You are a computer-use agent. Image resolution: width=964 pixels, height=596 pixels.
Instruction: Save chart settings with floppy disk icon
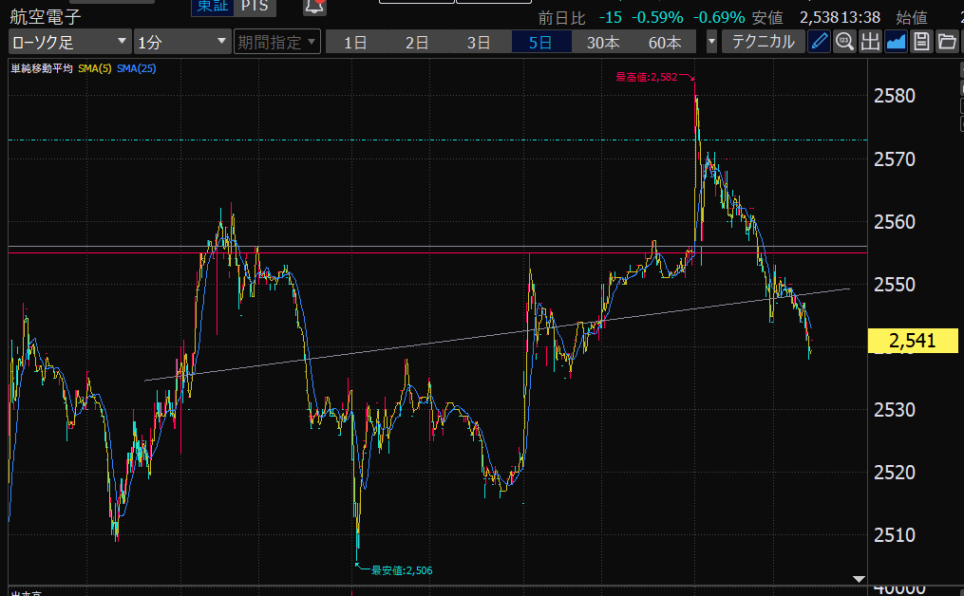click(x=921, y=42)
